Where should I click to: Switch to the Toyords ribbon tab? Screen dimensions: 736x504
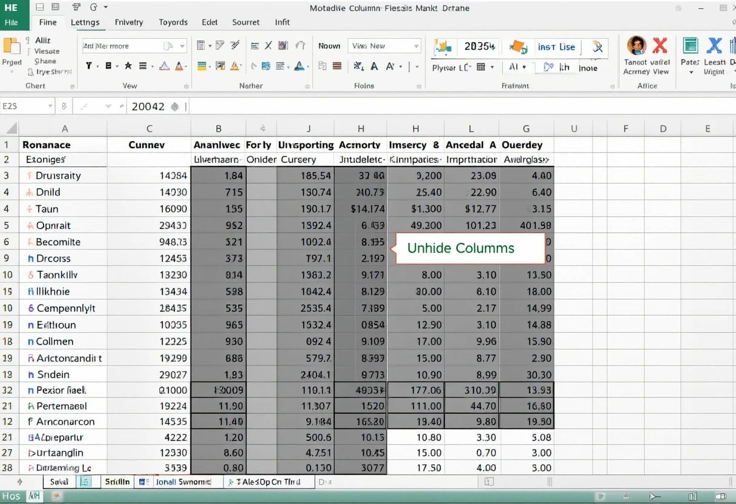[x=173, y=22]
